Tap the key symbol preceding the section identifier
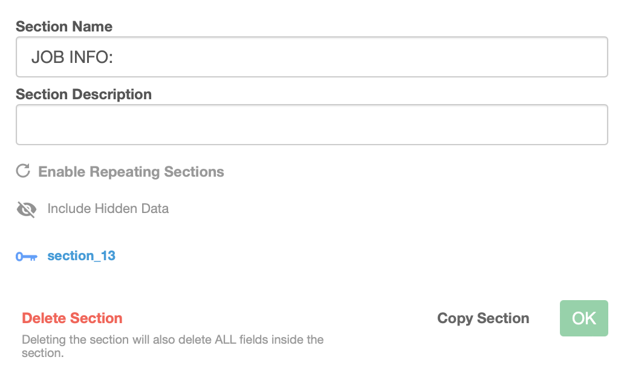The height and width of the screenshot is (380, 624). tap(25, 255)
